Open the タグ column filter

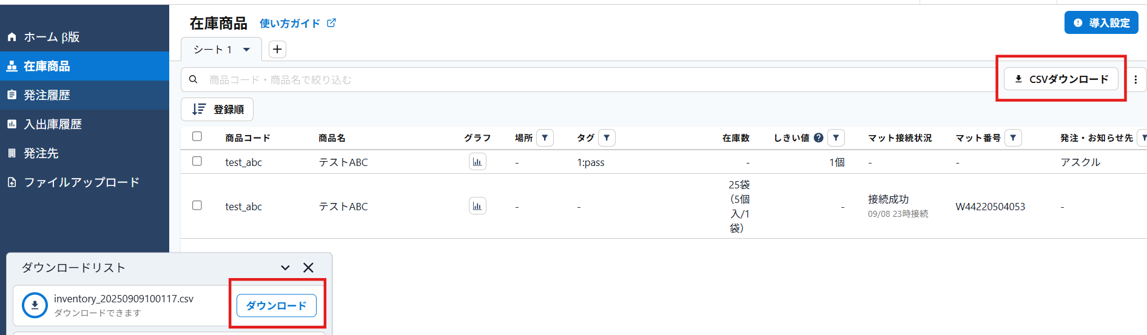607,138
